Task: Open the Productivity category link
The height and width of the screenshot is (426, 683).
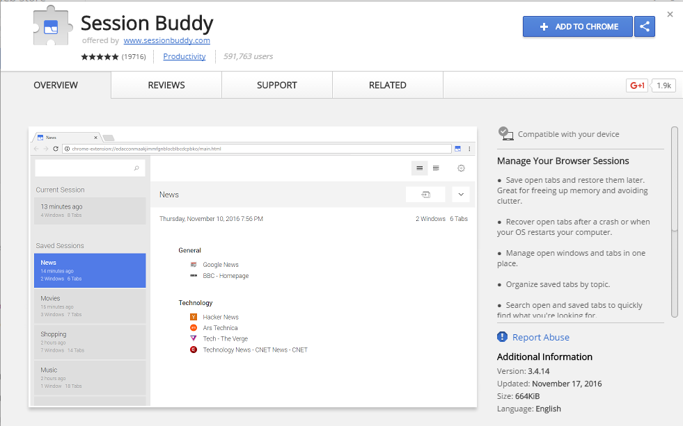Action: point(185,56)
